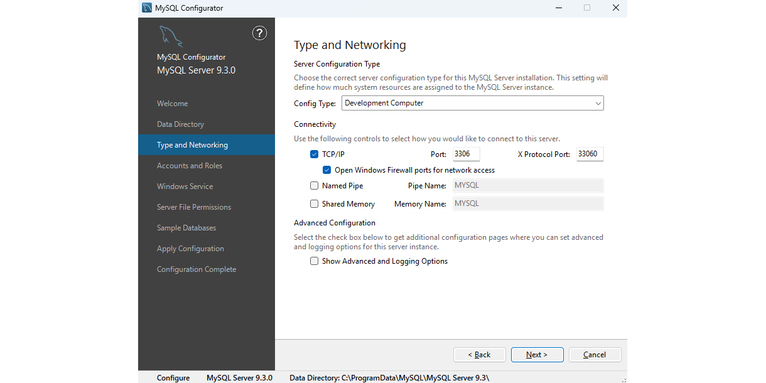Image resolution: width=766 pixels, height=383 pixels.
Task: Enable the Shared Memory checkbox
Action: click(315, 204)
